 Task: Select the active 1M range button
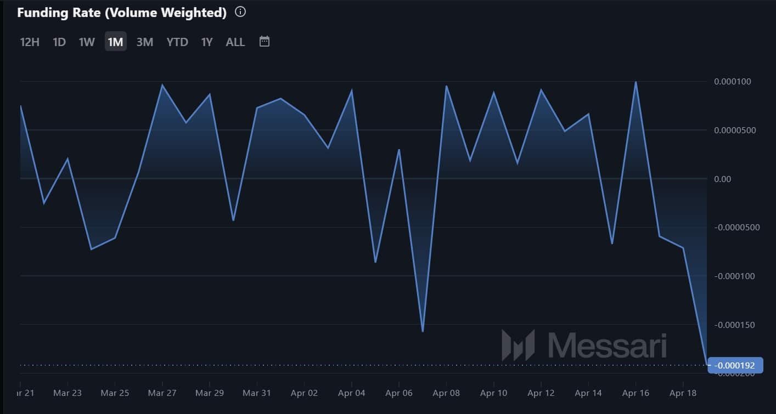pyautogui.click(x=116, y=42)
